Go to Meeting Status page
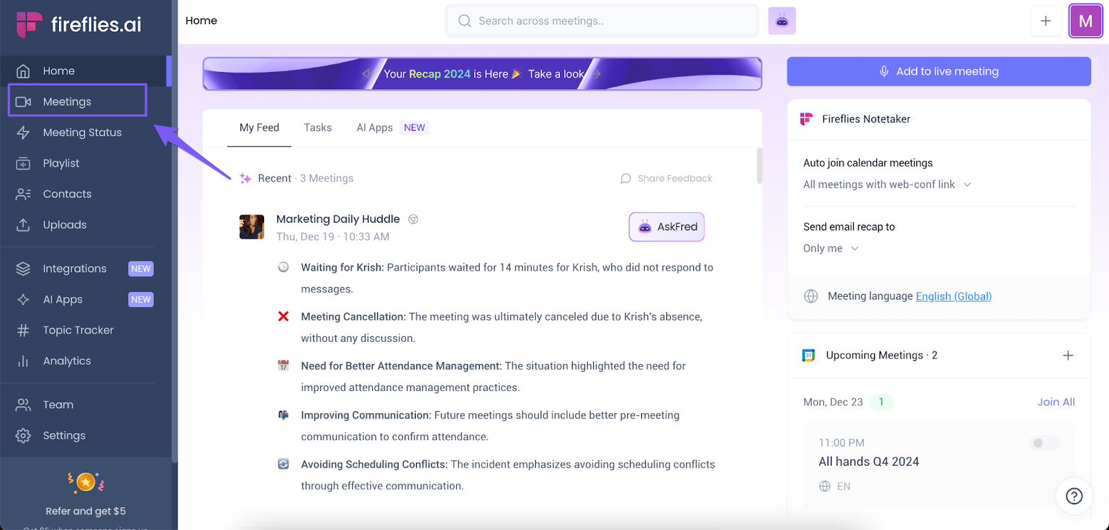This screenshot has width=1109, height=530. point(82,132)
